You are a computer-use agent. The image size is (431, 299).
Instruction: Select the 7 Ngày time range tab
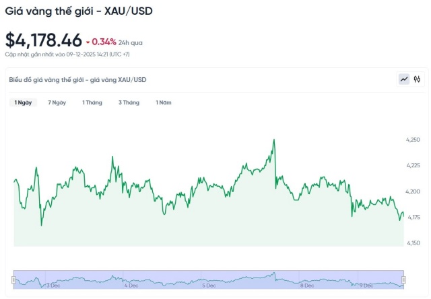click(x=57, y=103)
